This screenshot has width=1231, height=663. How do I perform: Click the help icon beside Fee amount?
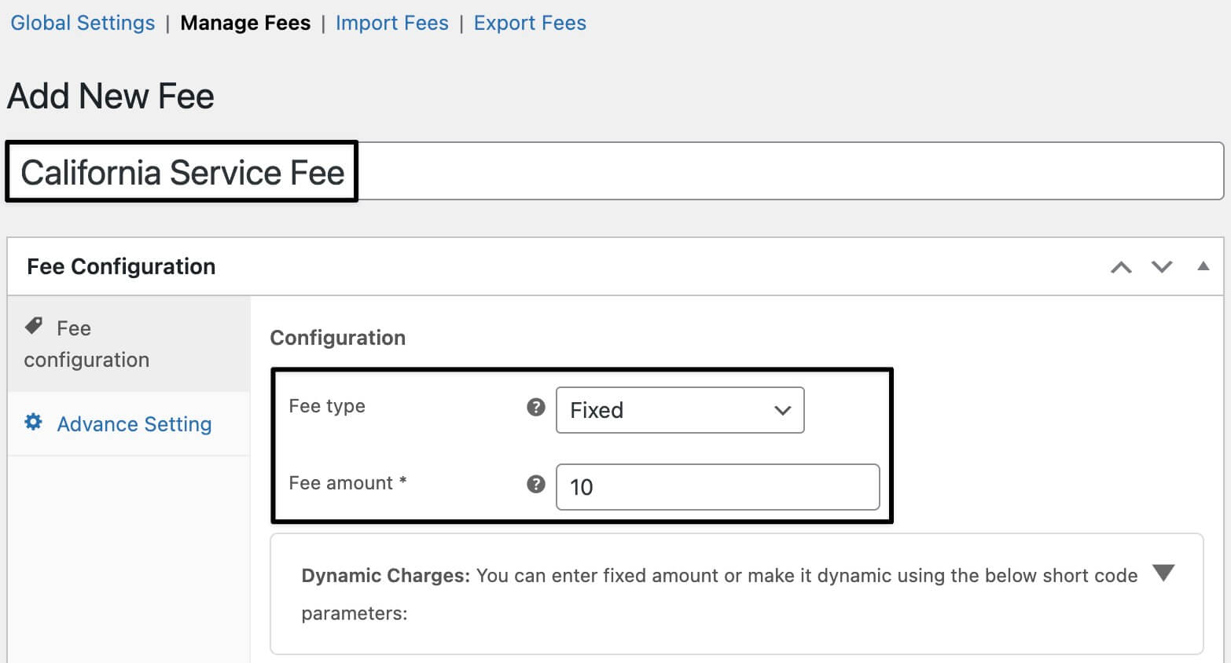pos(535,485)
